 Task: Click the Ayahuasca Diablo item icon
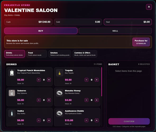click(x=59, y=113)
